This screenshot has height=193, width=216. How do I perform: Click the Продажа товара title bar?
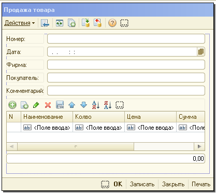pyautogui.click(x=108, y=10)
